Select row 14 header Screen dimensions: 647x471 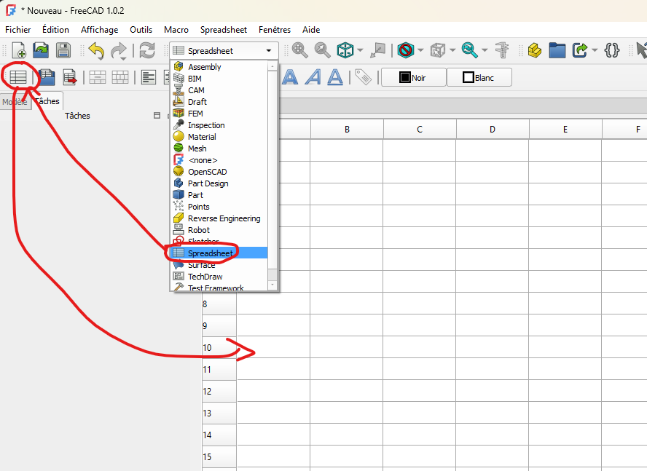(219, 435)
